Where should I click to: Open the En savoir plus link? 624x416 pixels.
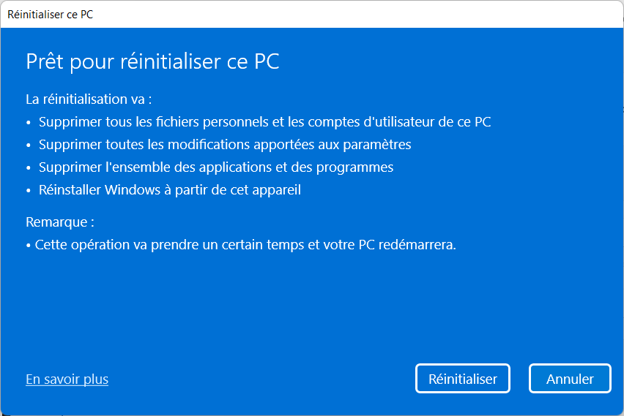tap(67, 379)
